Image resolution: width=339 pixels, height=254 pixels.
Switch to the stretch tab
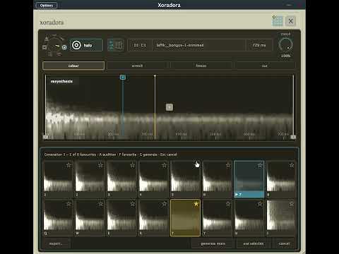pyautogui.click(x=137, y=66)
